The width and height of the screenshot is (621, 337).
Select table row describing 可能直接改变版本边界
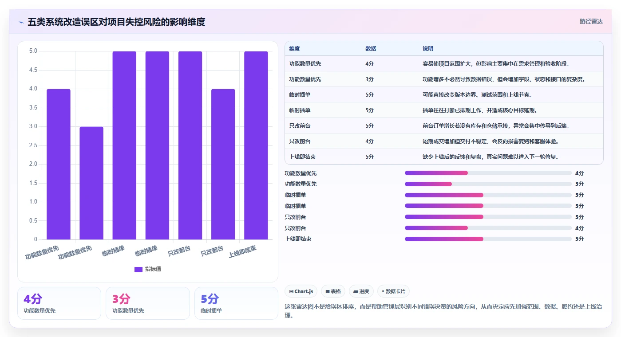coord(444,94)
